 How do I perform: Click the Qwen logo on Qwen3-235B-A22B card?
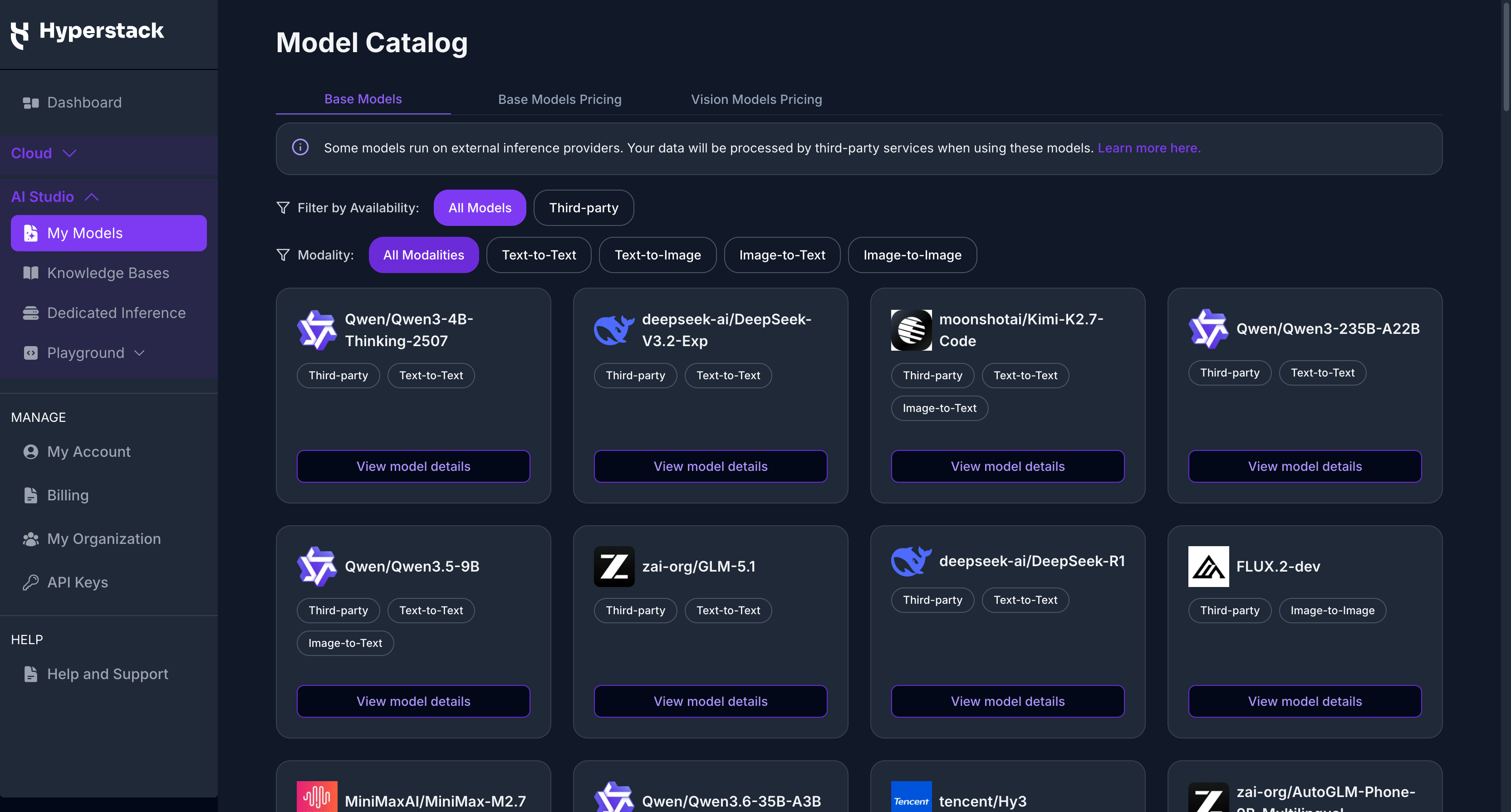coord(1208,329)
